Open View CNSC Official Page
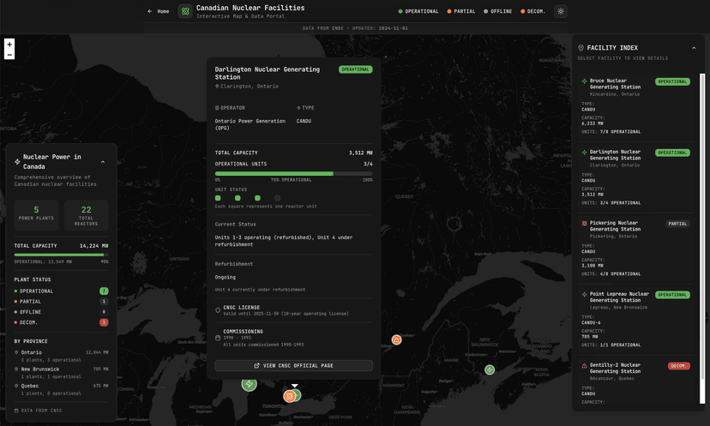Screen dimensions: 710x426 coord(294,365)
